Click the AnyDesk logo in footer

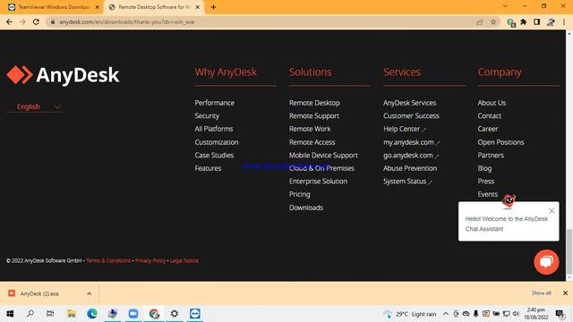(x=63, y=75)
